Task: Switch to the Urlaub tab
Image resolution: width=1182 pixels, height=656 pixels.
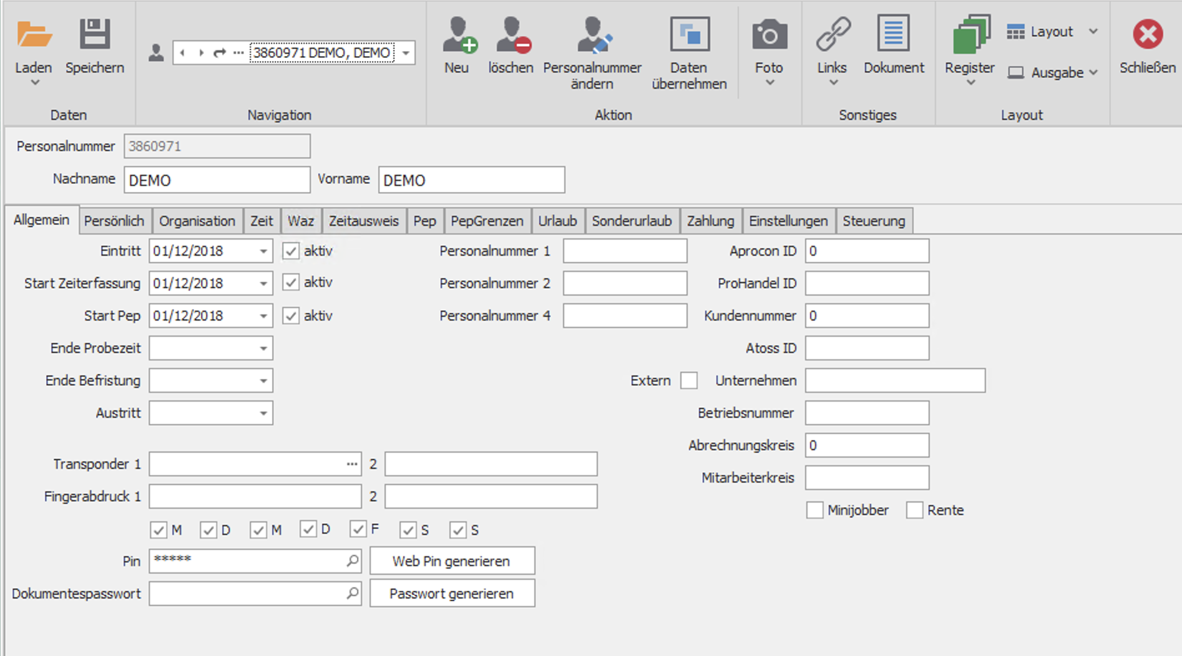Action: (557, 221)
